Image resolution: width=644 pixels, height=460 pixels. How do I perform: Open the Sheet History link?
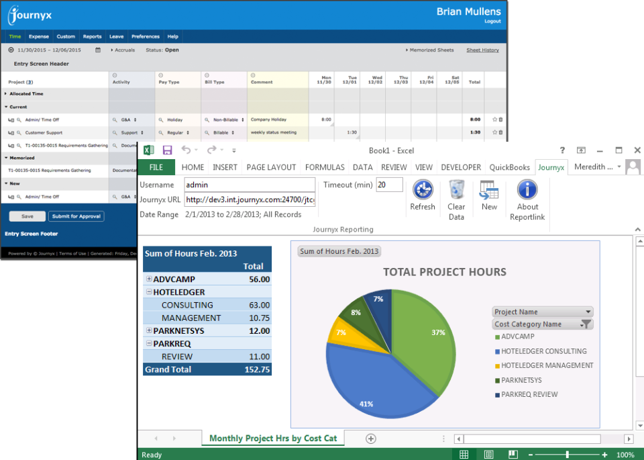482,50
